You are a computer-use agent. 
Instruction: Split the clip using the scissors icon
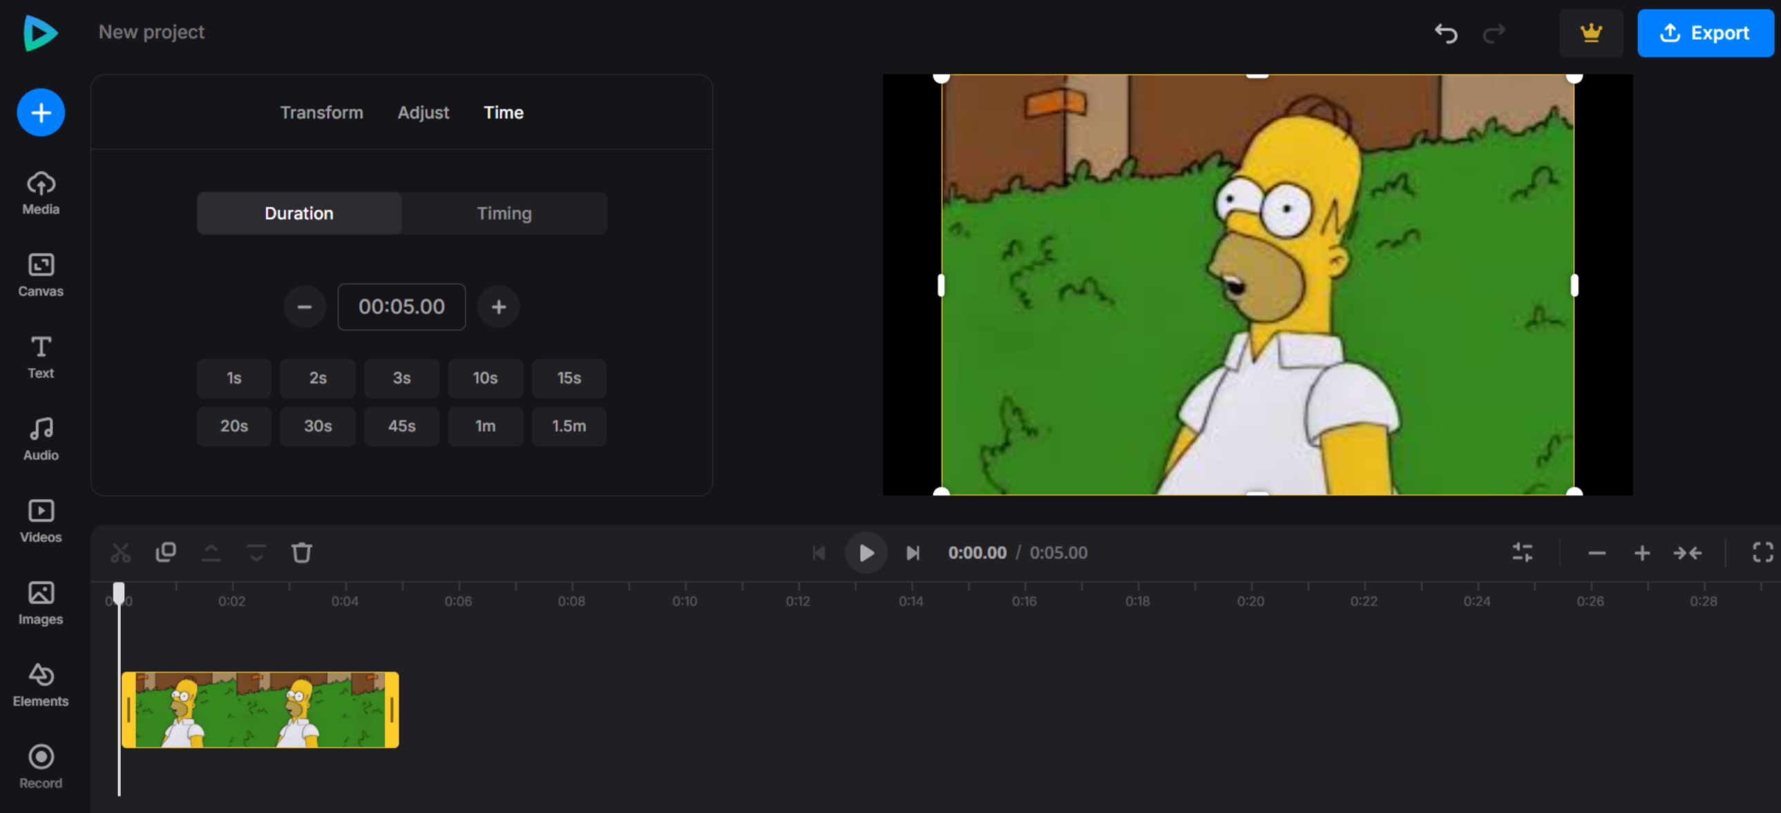coord(120,553)
